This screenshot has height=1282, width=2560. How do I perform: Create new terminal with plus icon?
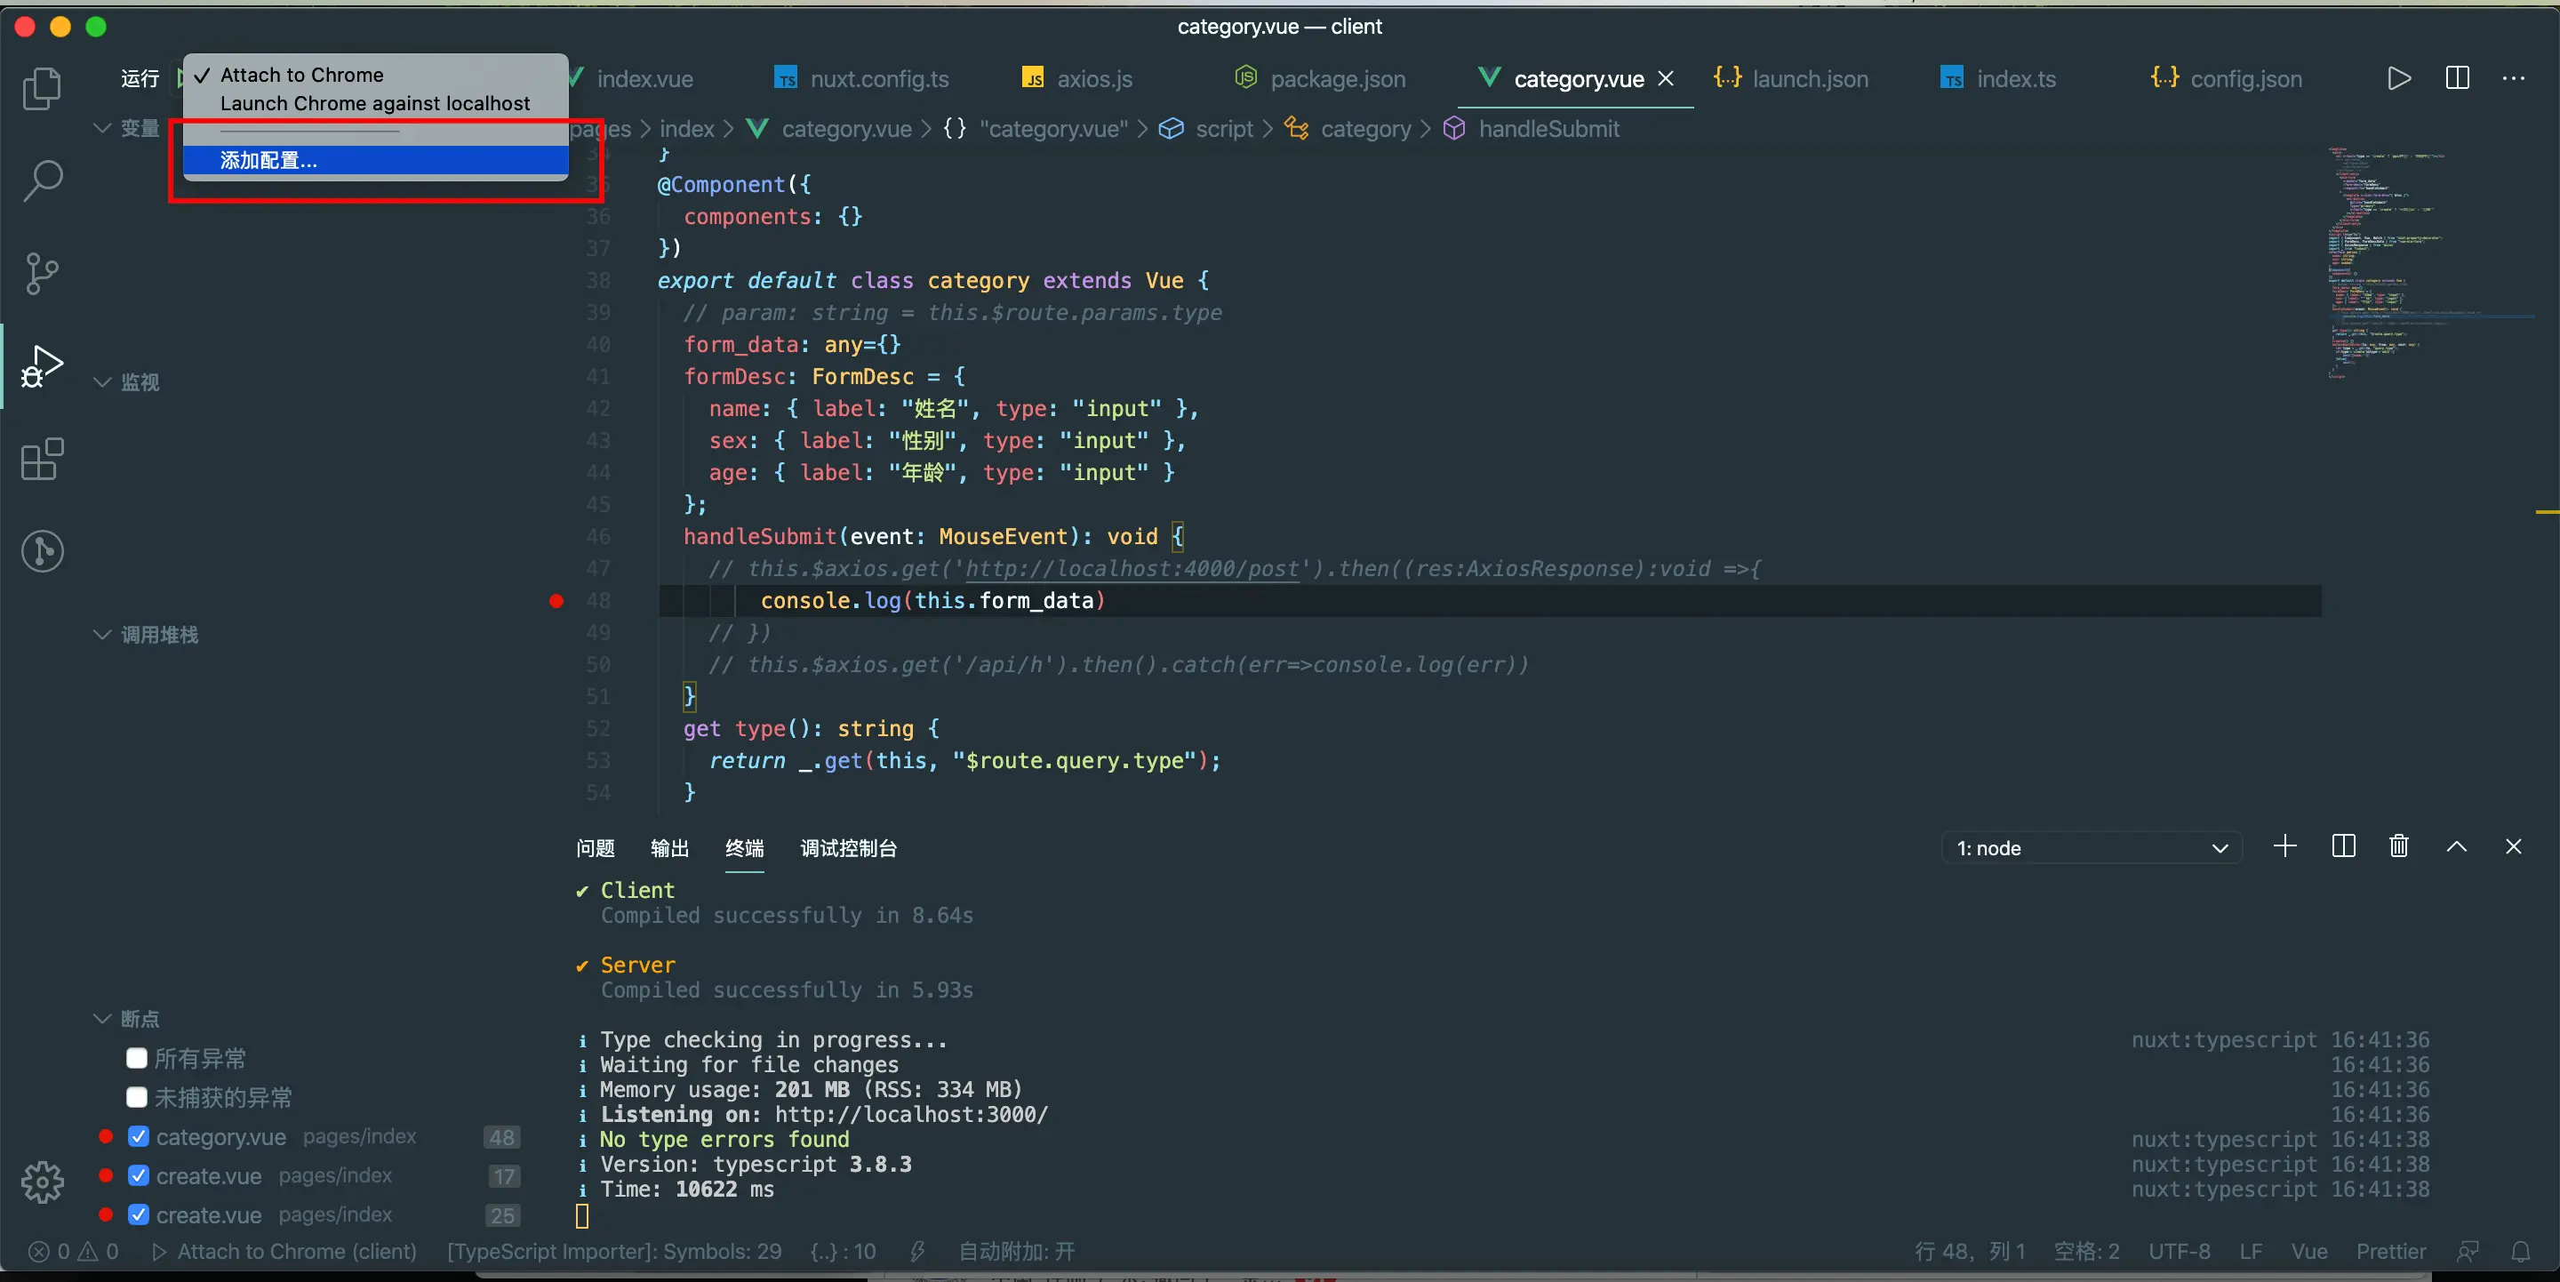(2284, 846)
